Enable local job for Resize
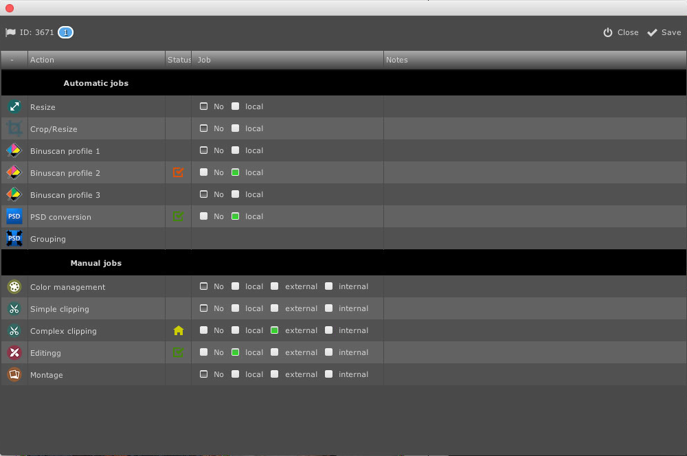The image size is (687, 456). pyautogui.click(x=236, y=106)
